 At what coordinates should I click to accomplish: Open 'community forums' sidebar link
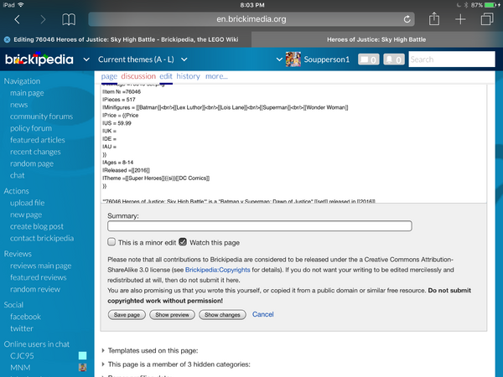[41, 116]
